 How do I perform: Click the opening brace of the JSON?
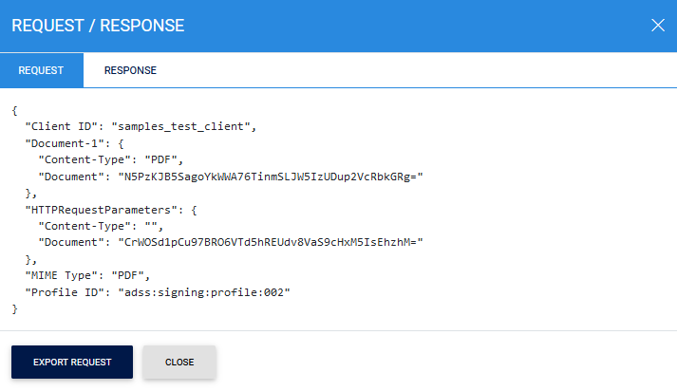(x=15, y=109)
